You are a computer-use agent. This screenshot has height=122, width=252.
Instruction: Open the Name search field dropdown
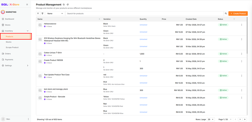55,14
